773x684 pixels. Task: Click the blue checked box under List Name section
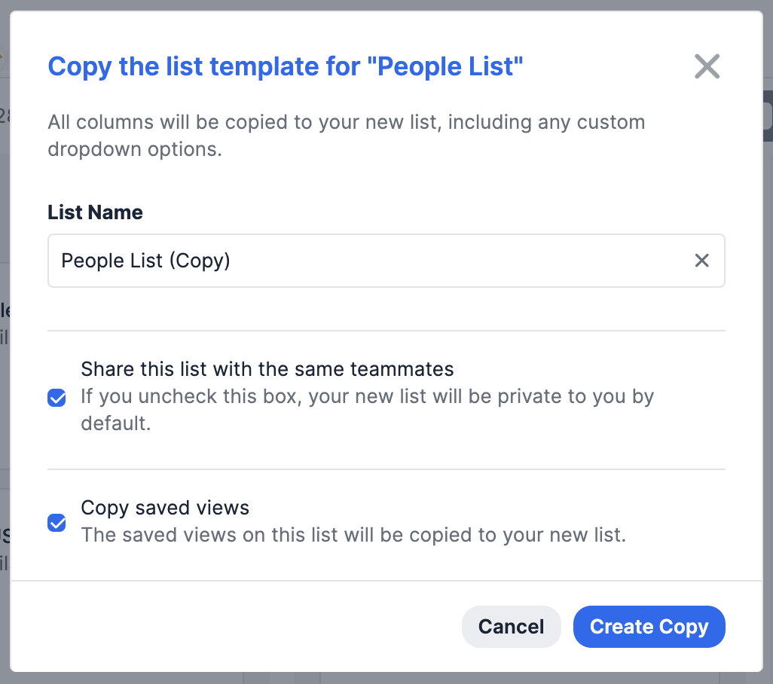pos(57,398)
